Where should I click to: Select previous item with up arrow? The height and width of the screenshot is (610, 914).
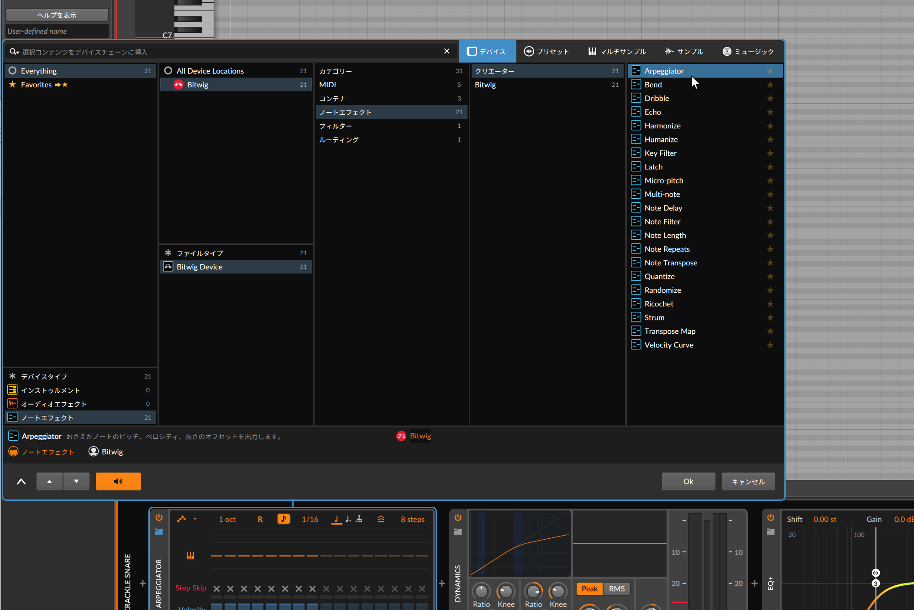pyautogui.click(x=49, y=481)
